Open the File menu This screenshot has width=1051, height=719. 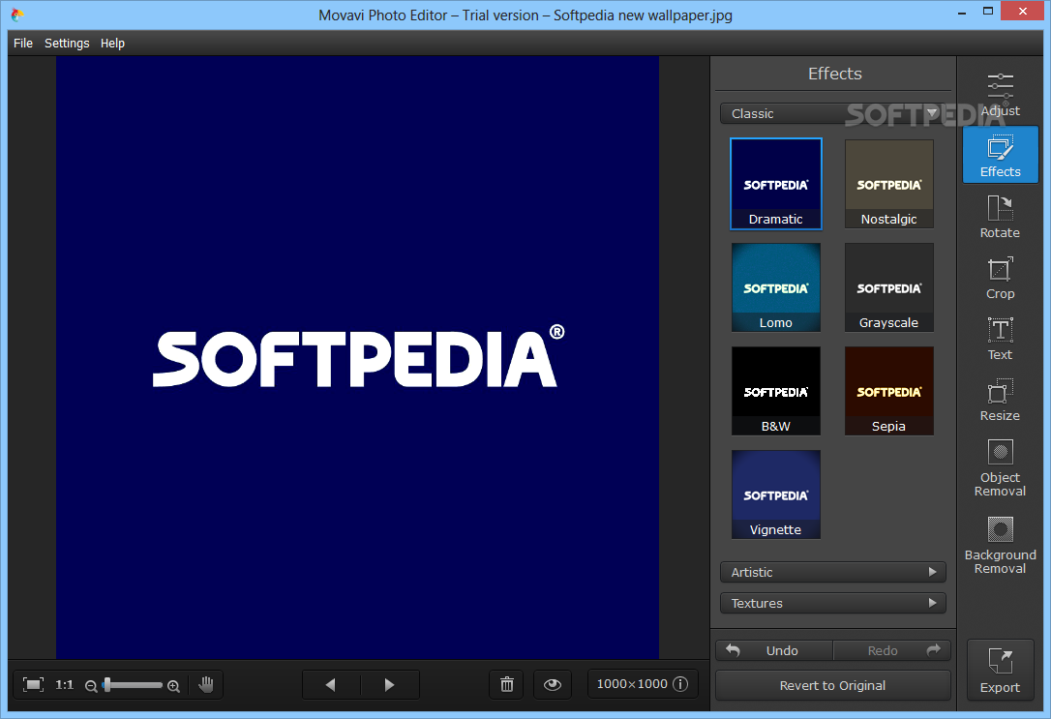coord(23,43)
